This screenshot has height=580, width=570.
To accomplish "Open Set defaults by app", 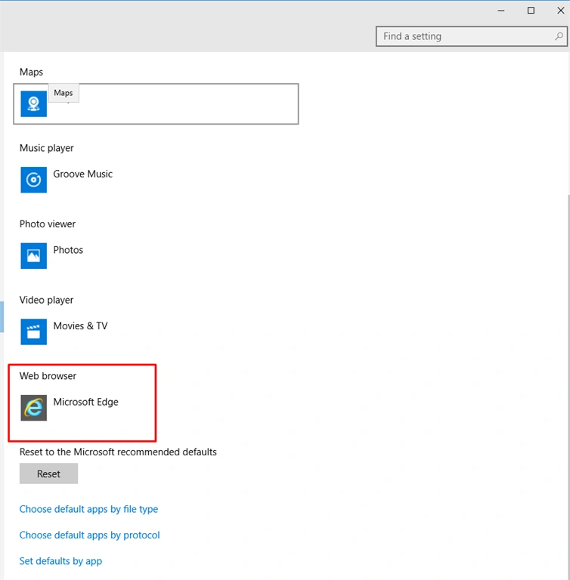I will coord(60,561).
